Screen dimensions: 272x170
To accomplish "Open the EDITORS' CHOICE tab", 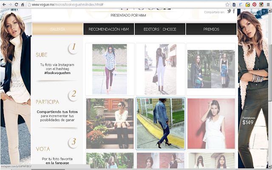I will click(x=160, y=29).
